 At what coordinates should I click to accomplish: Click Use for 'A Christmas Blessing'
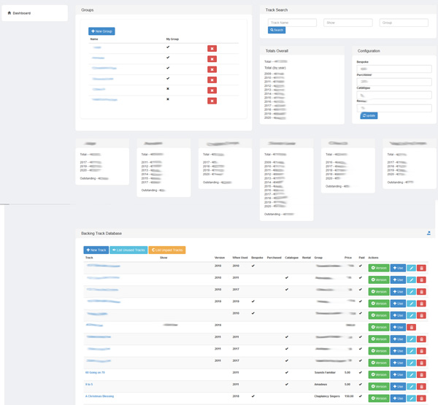pos(398,398)
